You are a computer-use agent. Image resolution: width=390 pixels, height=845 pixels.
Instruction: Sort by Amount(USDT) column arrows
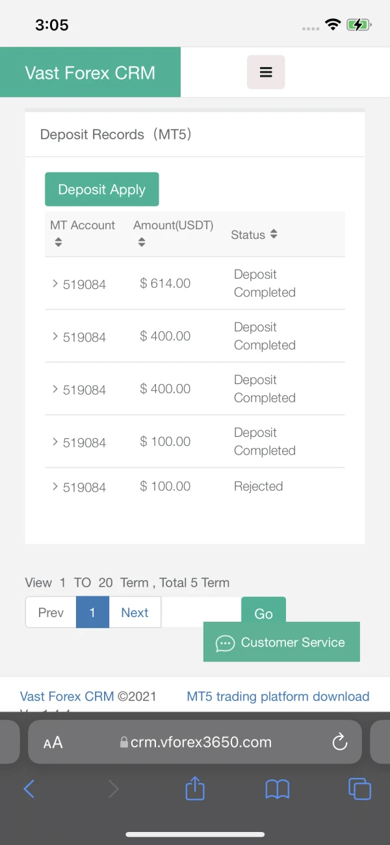coord(142,242)
